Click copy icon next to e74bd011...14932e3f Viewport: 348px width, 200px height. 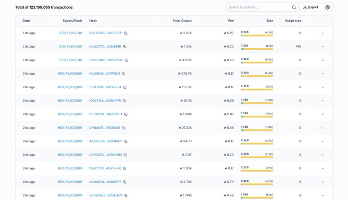123,128
